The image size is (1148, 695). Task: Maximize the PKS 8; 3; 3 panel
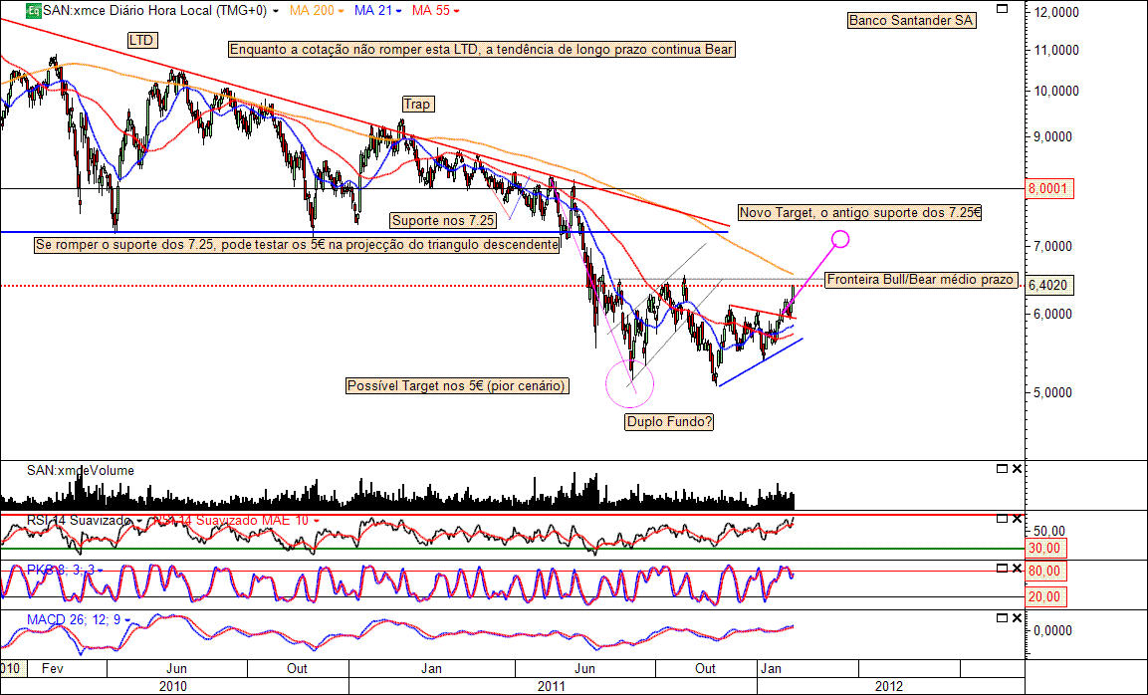(x=1003, y=569)
